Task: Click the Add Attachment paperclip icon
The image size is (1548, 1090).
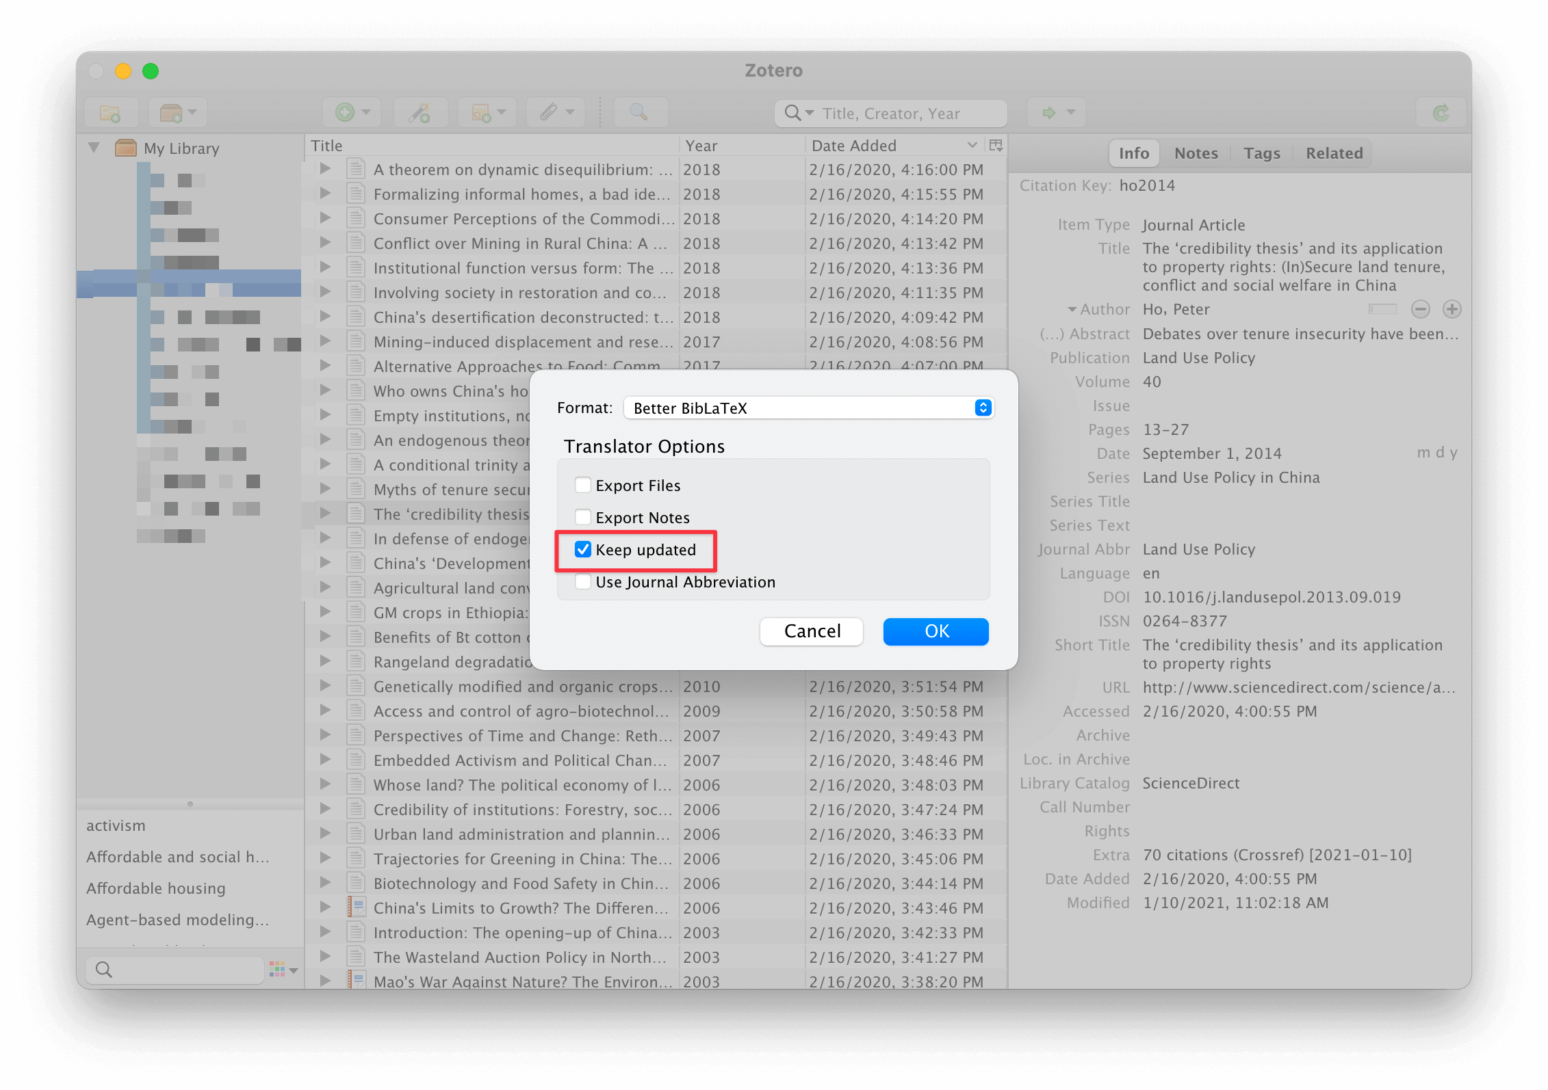Action: (548, 113)
